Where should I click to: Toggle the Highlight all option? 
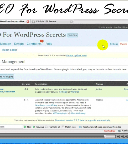[46, 127]
